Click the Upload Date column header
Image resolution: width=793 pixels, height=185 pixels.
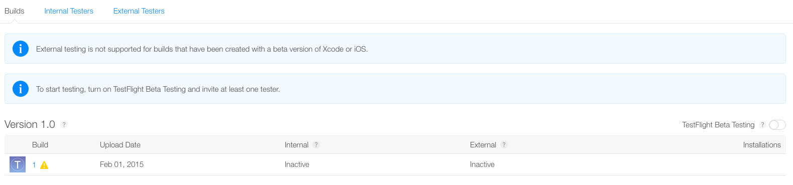[120, 145]
